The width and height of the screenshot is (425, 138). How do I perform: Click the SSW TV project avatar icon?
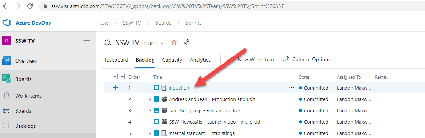(6, 41)
